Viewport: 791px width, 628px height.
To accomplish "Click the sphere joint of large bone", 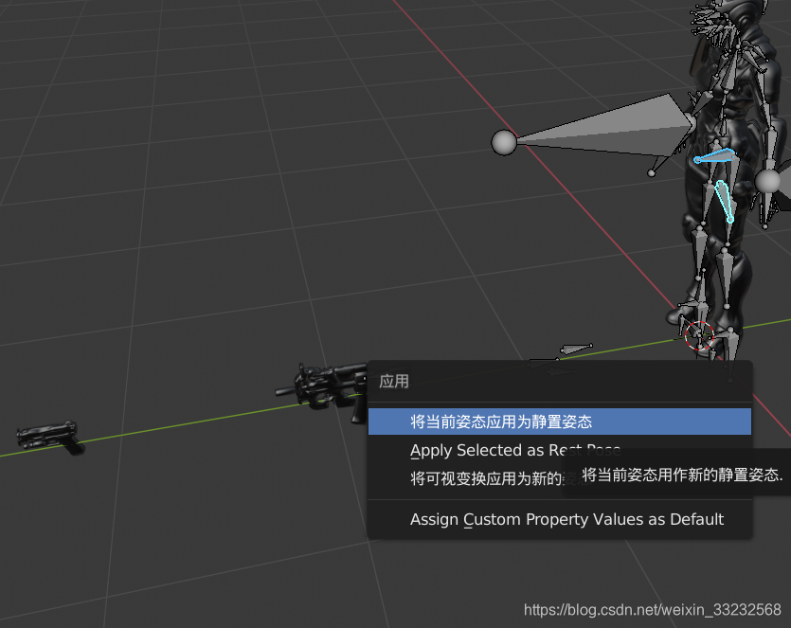I will (x=504, y=142).
